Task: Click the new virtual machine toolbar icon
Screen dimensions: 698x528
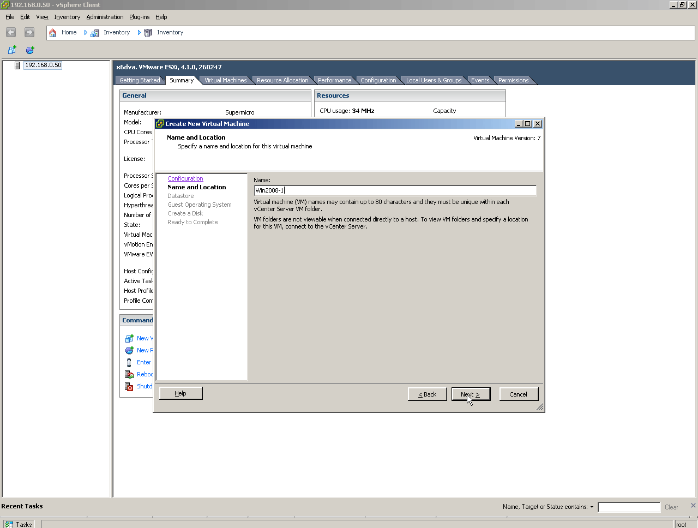Action: pyautogui.click(x=12, y=50)
